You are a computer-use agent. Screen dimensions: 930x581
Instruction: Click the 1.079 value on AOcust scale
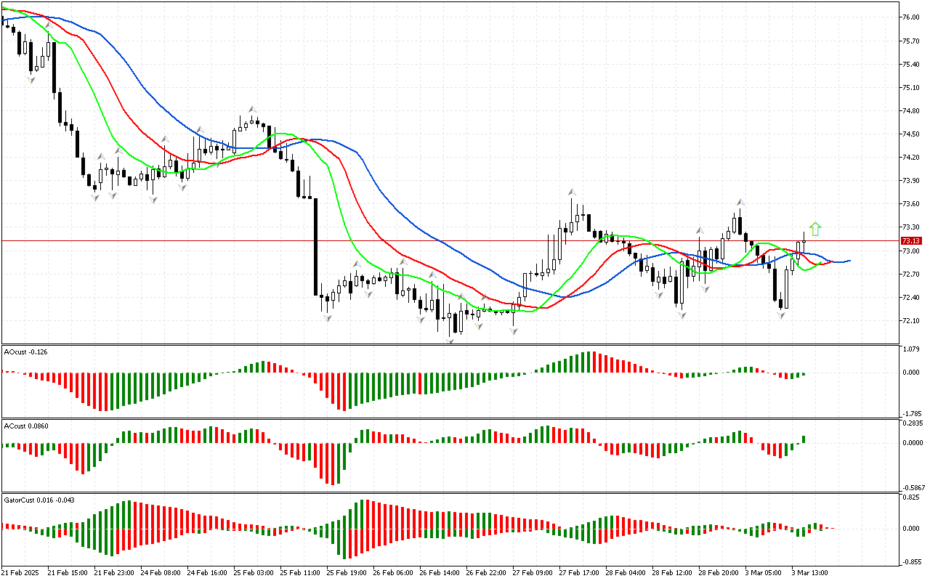click(x=910, y=349)
